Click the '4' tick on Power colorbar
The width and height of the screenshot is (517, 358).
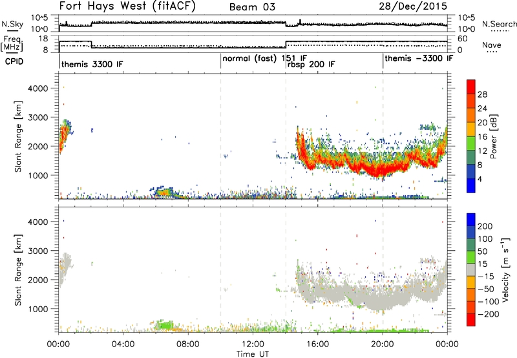pyautogui.click(x=480, y=179)
